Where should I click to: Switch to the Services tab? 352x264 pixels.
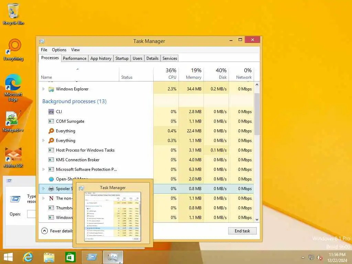coord(170,58)
